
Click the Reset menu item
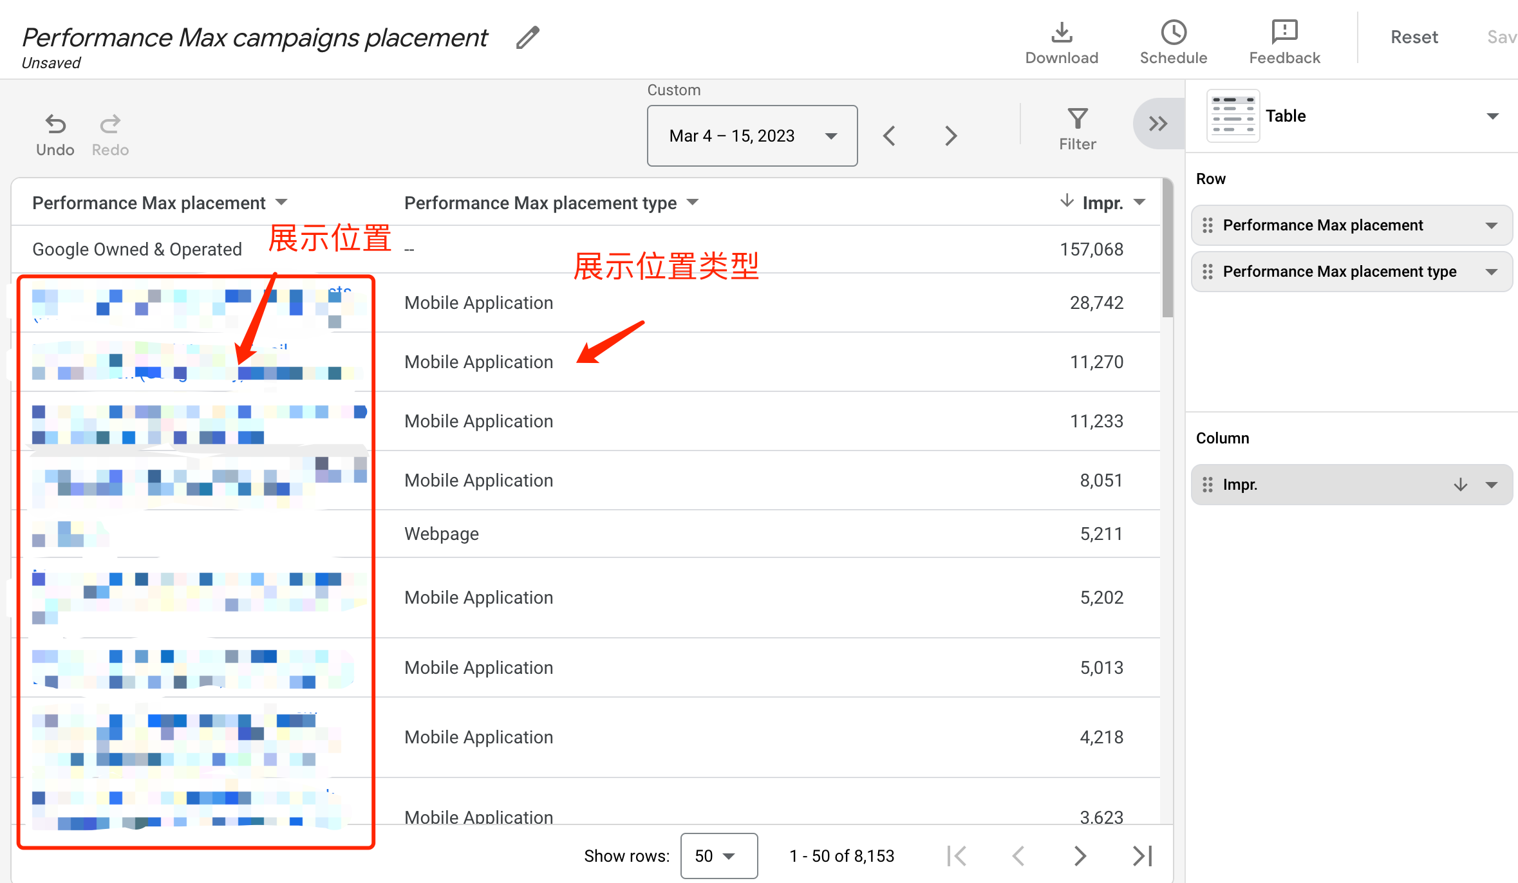pos(1414,37)
